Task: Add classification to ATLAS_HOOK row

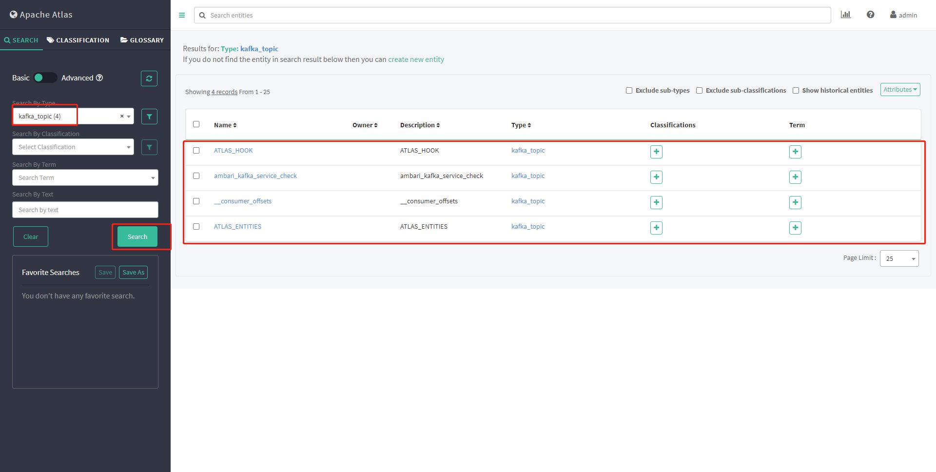Action: pyautogui.click(x=656, y=152)
